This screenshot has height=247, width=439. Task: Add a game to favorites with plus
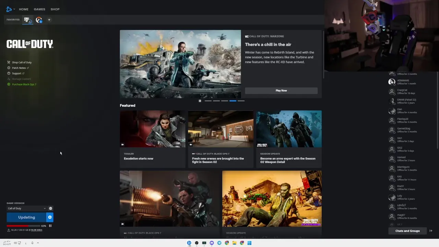point(49,20)
